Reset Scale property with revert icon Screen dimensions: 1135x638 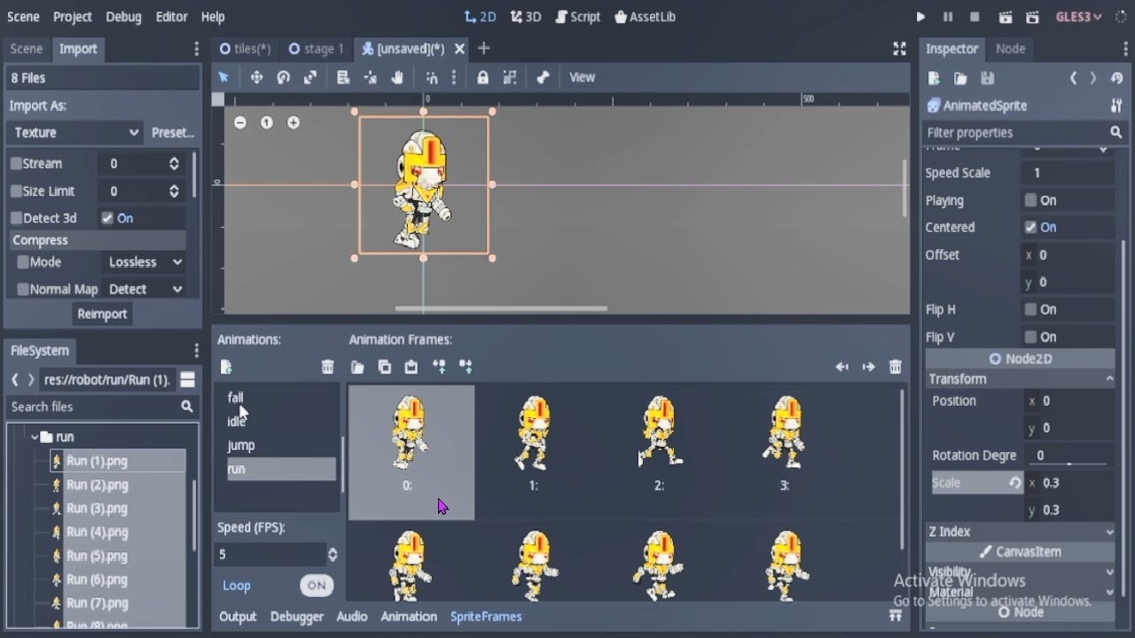coord(1015,483)
